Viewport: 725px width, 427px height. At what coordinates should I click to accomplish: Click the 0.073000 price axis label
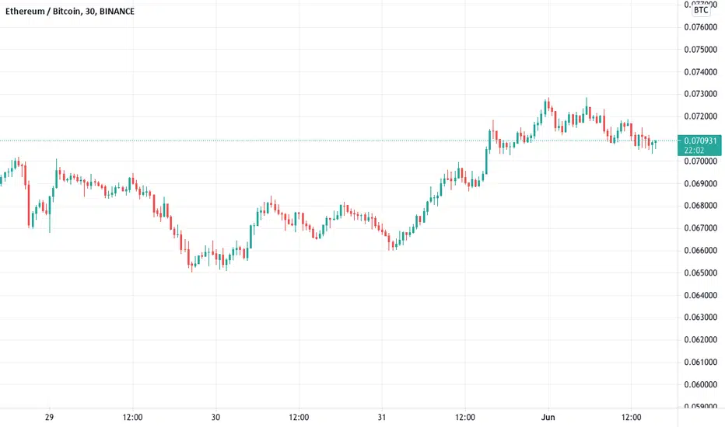700,94
